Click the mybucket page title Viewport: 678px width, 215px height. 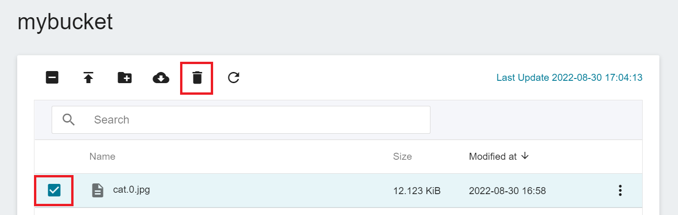coord(65,22)
